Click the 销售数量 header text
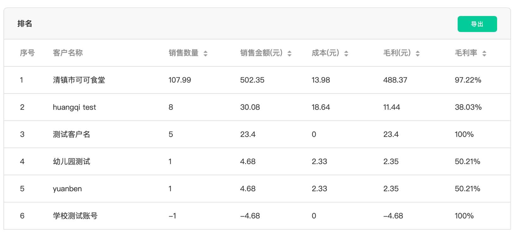This screenshot has height=236, width=515. pyautogui.click(x=184, y=53)
